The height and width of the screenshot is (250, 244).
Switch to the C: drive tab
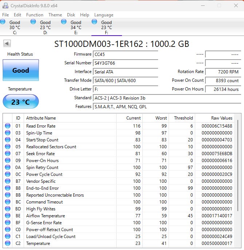point(15,27)
